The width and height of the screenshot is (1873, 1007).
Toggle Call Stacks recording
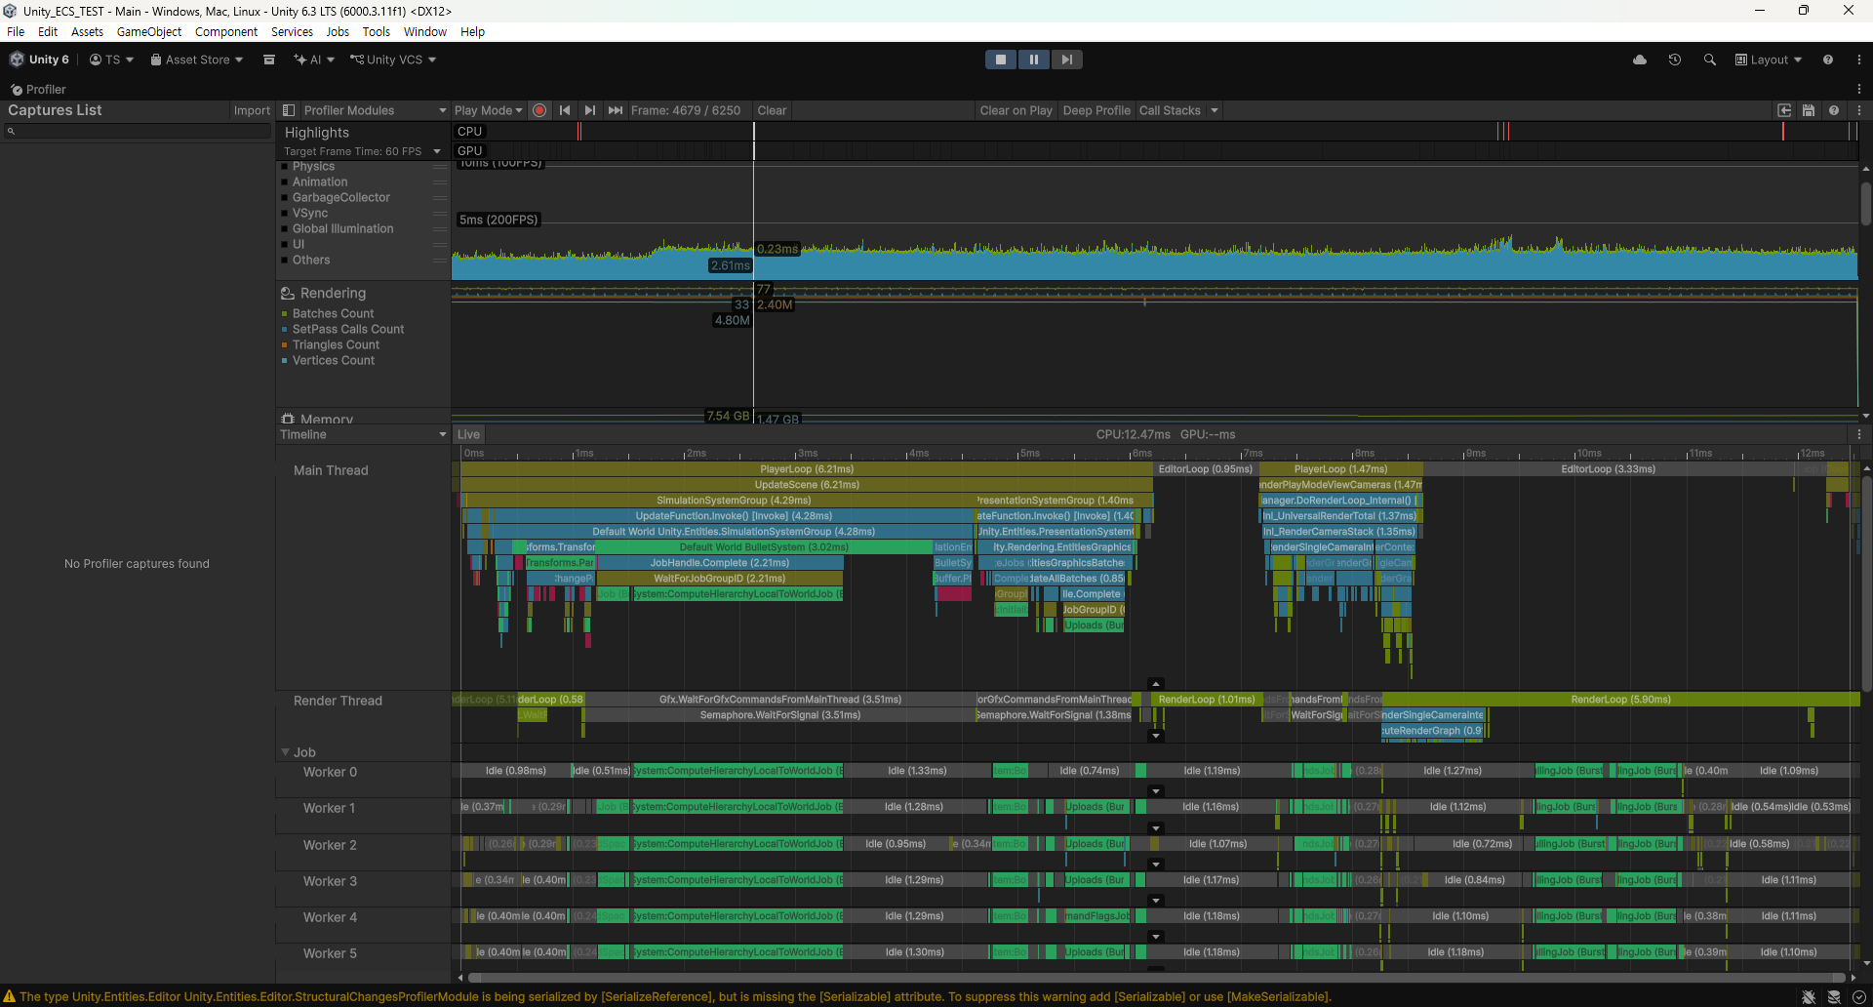coord(1170,110)
